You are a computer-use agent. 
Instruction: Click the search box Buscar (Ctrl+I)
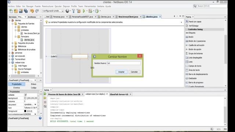point(210,6)
